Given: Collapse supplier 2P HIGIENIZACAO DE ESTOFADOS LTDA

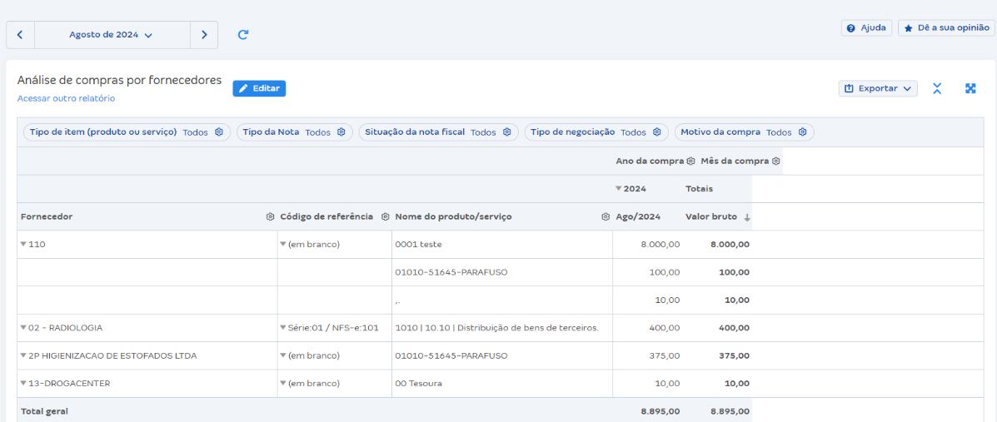Looking at the screenshot, I should pos(23,356).
